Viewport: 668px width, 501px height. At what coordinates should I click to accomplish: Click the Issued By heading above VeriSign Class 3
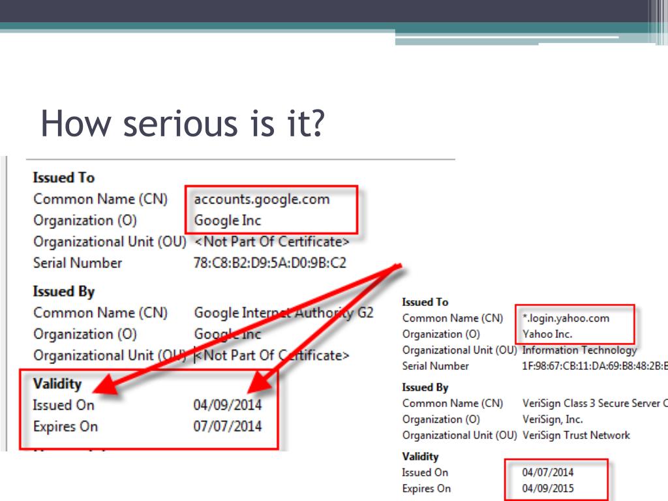425,387
